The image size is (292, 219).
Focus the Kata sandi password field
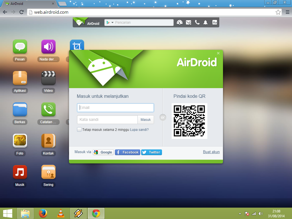point(108,119)
